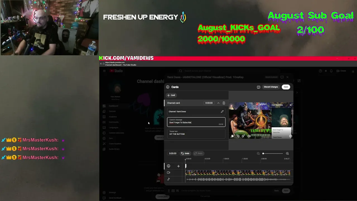Screen dimensions: 357x201
Task: Click the Channel card header row
Action: pos(196,103)
